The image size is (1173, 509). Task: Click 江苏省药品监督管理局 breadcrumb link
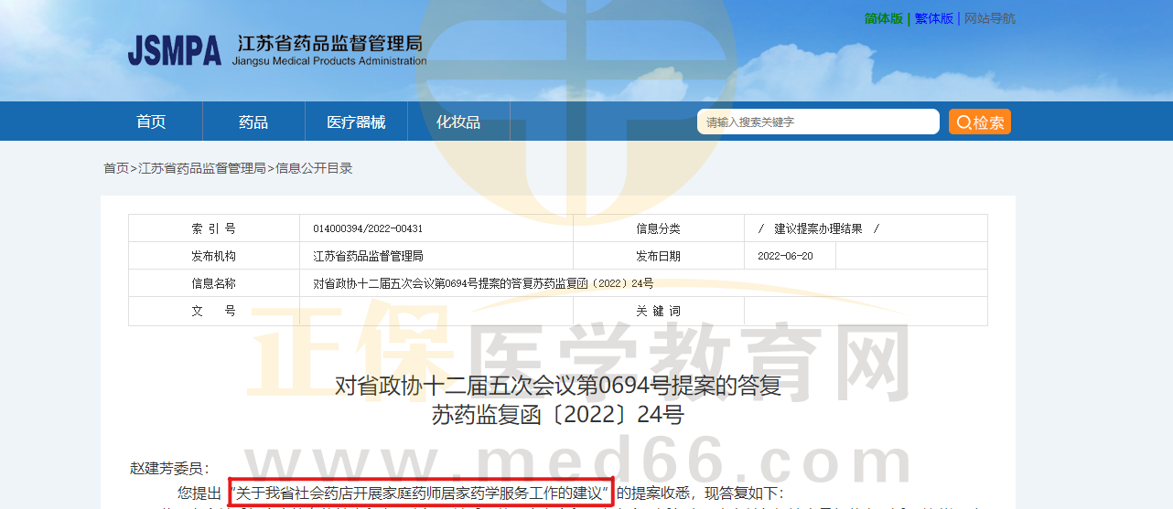202,168
